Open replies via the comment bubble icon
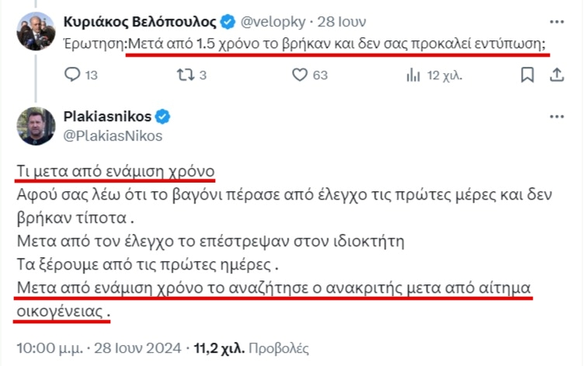The height and width of the screenshot is (366, 584). pyautogui.click(x=72, y=75)
